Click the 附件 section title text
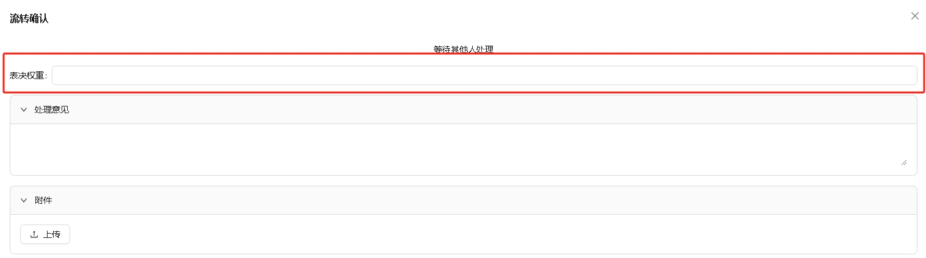 tap(43, 200)
